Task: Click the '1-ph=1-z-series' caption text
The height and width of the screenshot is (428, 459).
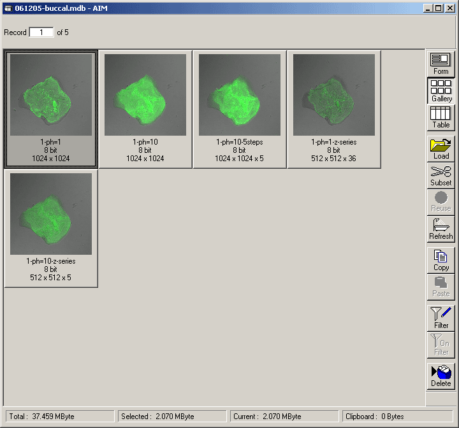Action: click(333, 142)
